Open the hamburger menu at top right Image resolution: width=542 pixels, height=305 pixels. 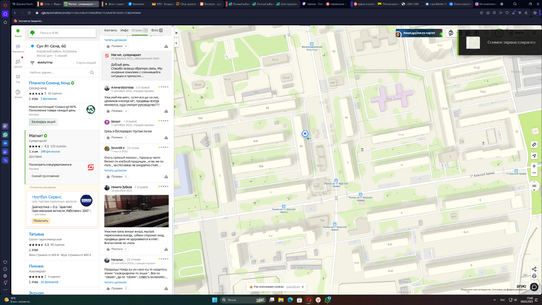(533, 33)
